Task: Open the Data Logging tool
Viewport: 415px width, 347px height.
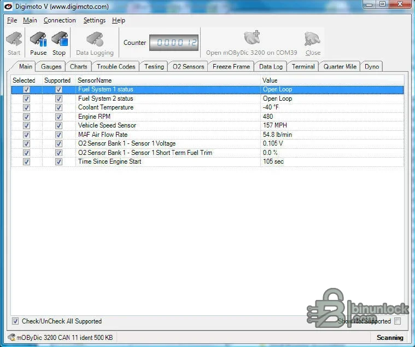Action: pyautogui.click(x=95, y=39)
